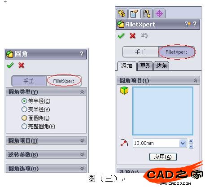
Task: Confirm FilletXpert with the green checkmark
Action: [121, 36]
